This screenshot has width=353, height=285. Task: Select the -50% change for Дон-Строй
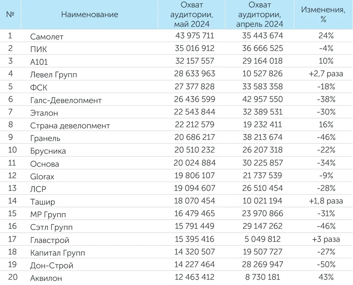326,265
